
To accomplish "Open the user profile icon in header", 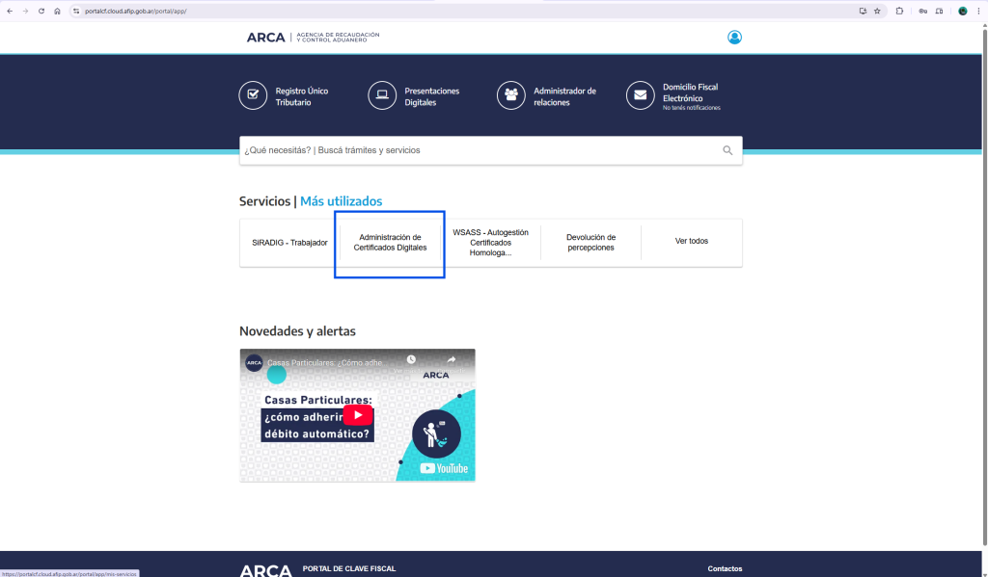I will click(x=734, y=38).
